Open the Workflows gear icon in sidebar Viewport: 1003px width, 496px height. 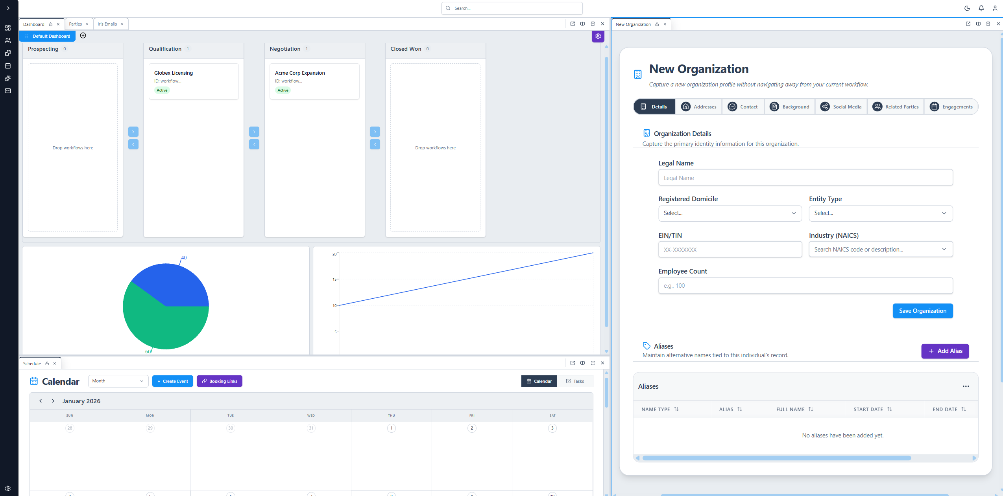8,53
